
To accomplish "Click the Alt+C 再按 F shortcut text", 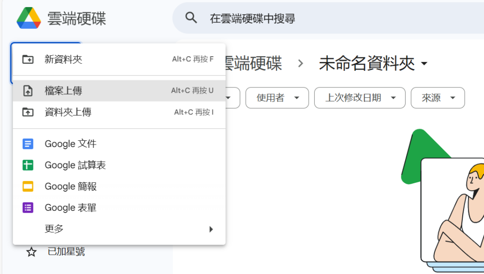I will coord(193,59).
